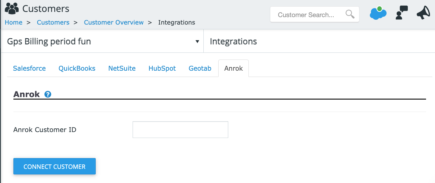Click the Connect Customer button
This screenshot has height=183, width=435.
54,166
